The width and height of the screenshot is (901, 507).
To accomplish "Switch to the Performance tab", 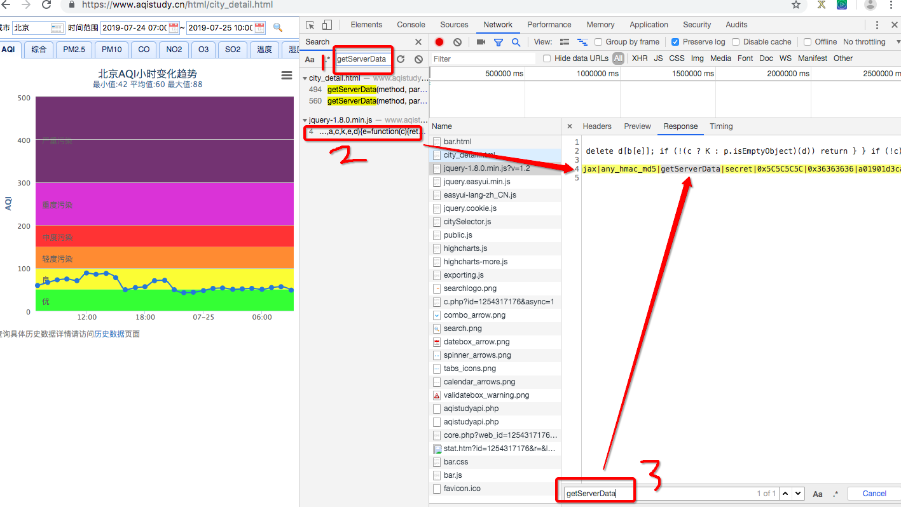I will tap(549, 25).
